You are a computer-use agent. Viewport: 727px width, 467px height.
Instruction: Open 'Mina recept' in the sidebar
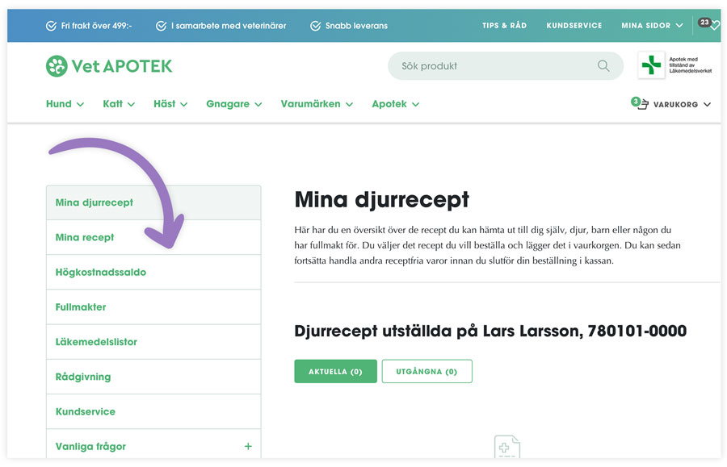coord(85,237)
